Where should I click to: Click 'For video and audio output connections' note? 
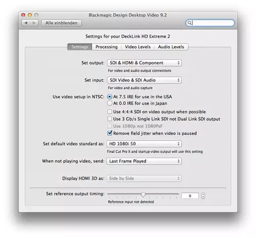click(139, 71)
